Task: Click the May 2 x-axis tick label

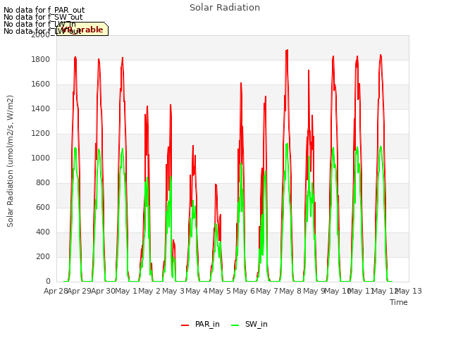Action: 149,291
